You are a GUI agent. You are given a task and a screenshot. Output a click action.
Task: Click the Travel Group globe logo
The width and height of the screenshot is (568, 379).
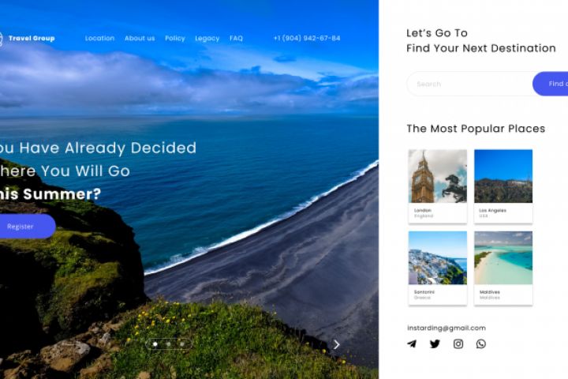tap(1, 39)
